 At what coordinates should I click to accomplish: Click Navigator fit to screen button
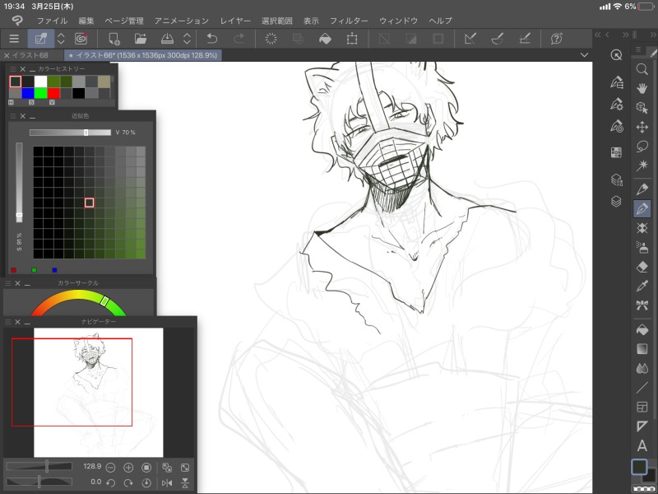(x=184, y=467)
